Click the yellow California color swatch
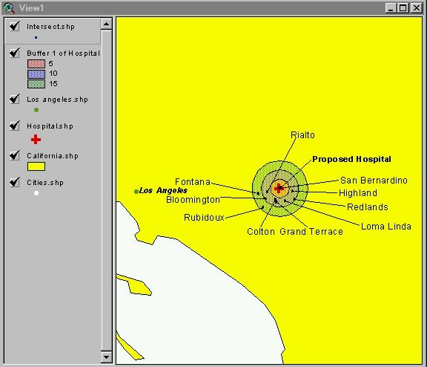The width and height of the screenshot is (427, 367). [x=36, y=166]
